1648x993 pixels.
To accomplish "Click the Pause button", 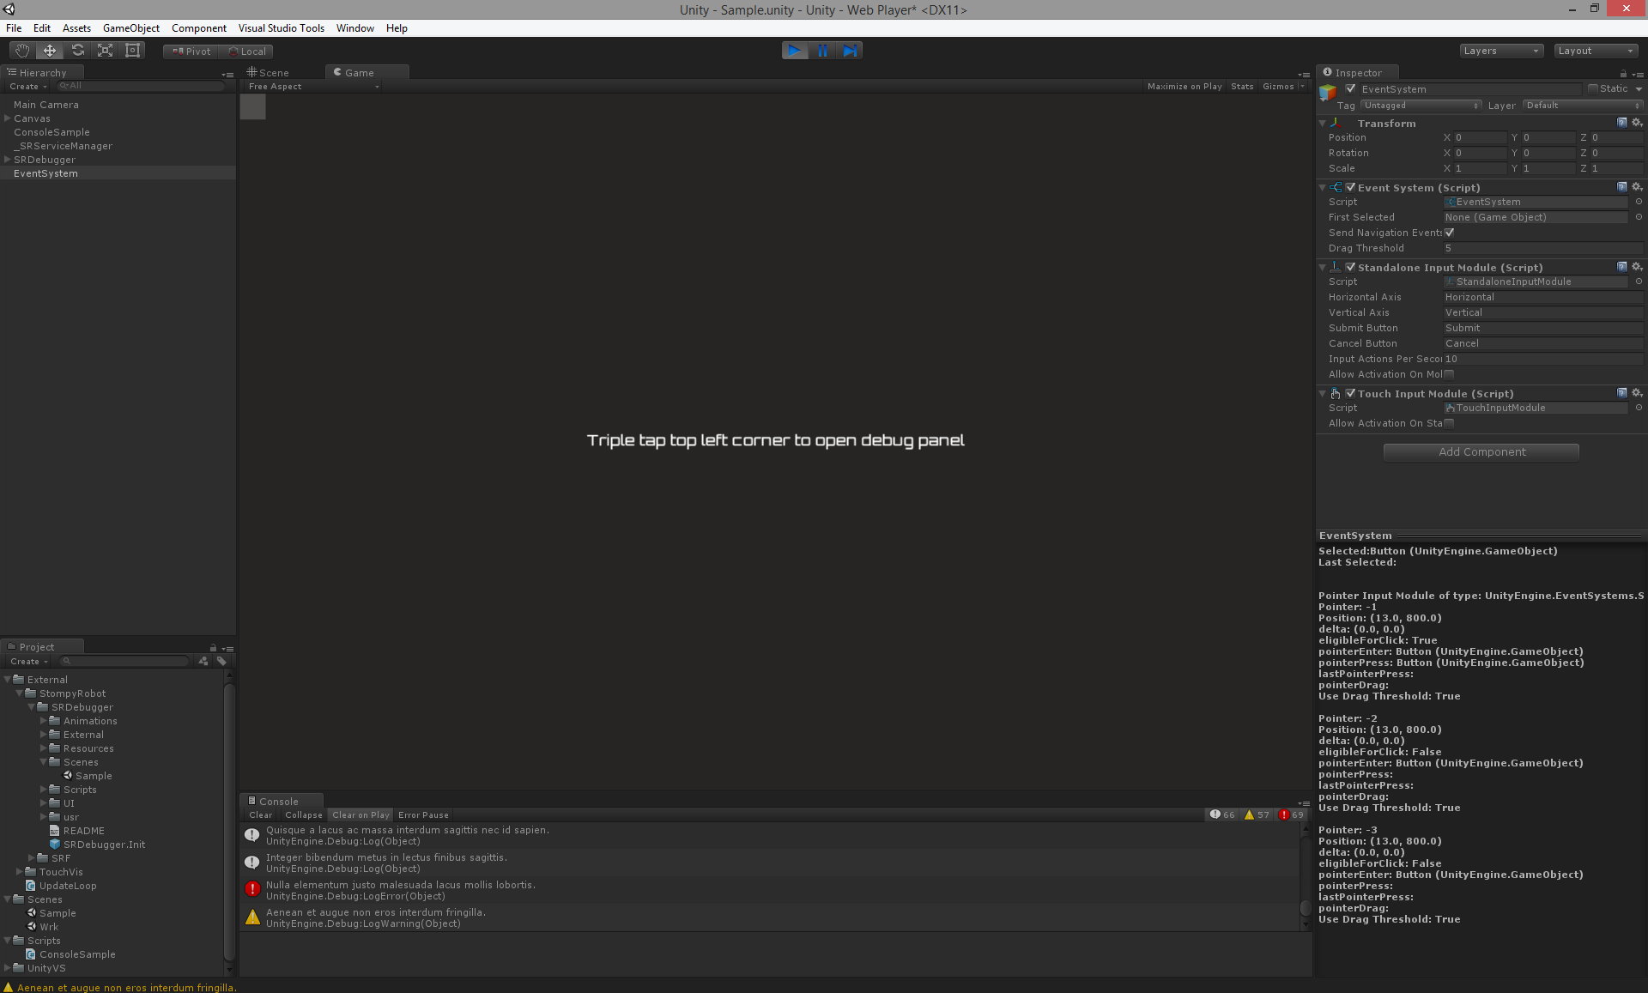I will (822, 51).
